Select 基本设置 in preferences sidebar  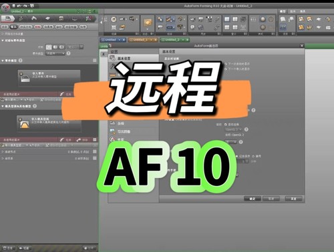coord(134,58)
